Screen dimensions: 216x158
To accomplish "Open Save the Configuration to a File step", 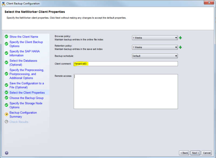I will point(26,85).
